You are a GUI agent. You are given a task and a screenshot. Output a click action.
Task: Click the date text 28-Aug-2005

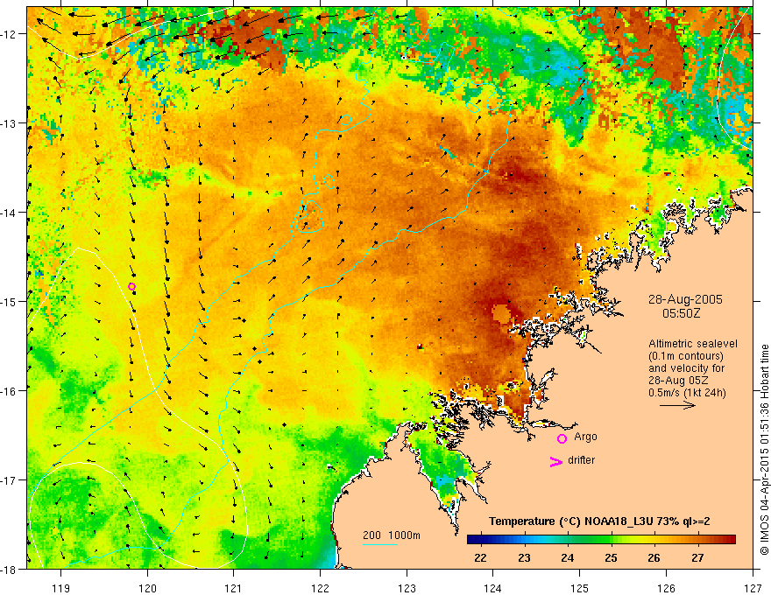tap(685, 299)
